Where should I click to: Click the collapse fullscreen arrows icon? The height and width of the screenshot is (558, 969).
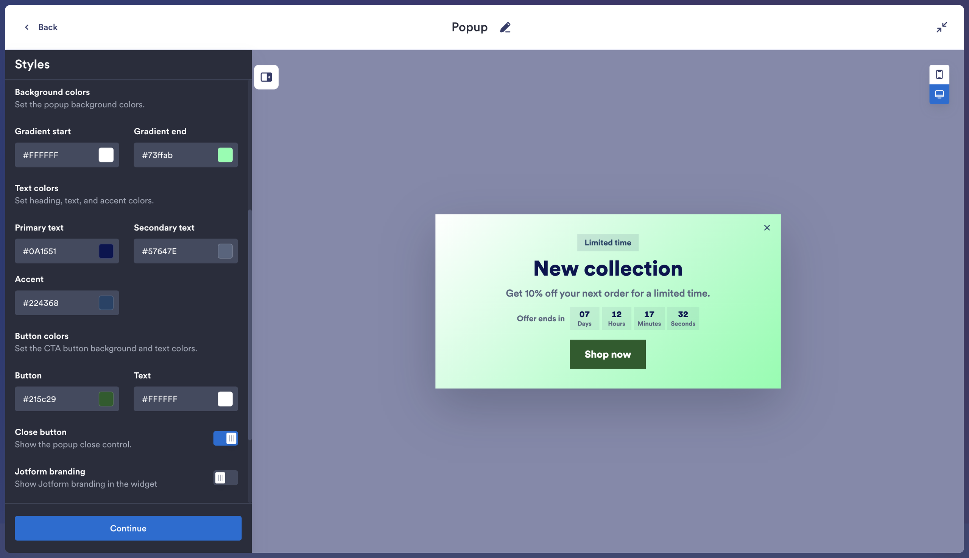coord(941,27)
